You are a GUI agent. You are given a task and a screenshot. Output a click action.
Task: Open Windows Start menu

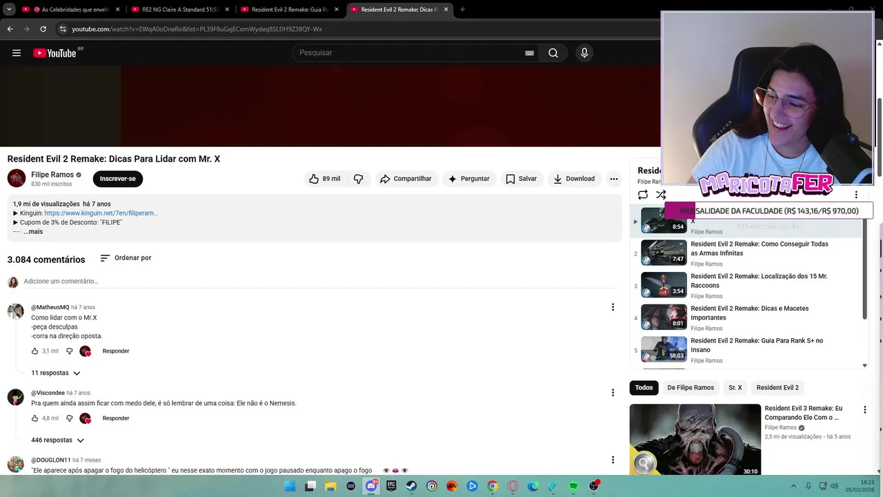click(x=290, y=486)
